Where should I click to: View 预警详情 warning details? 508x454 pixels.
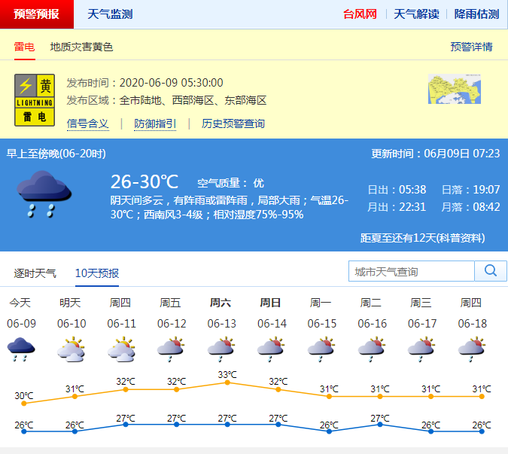(x=471, y=47)
